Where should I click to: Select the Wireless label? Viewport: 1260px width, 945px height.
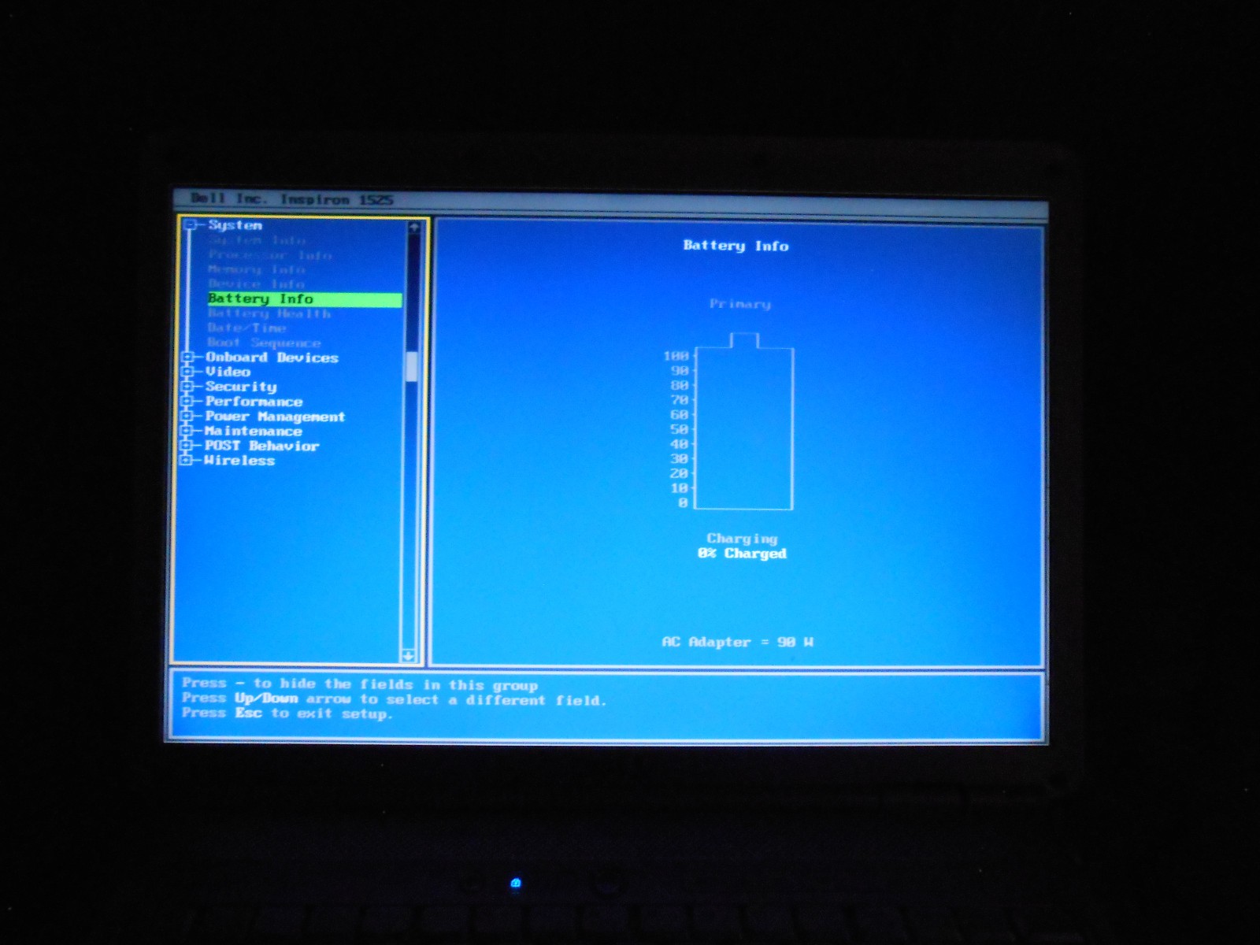(239, 461)
